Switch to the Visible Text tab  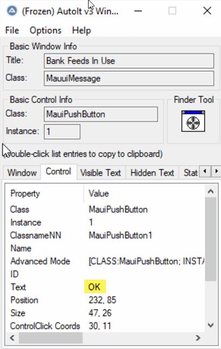pos(101,173)
